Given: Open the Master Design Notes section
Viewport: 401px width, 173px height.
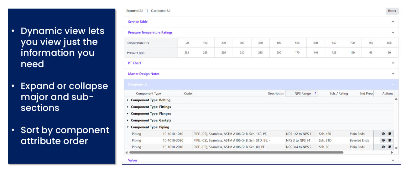Looking at the screenshot, I should [x=144, y=74].
